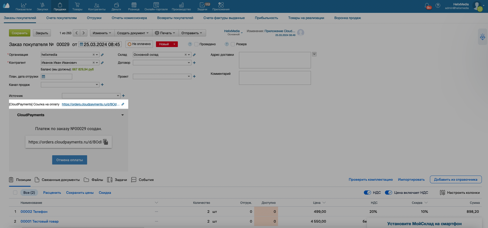This screenshot has width=488, height=228.
Task: Switch to Связанные документы tab
Action: pos(57,180)
